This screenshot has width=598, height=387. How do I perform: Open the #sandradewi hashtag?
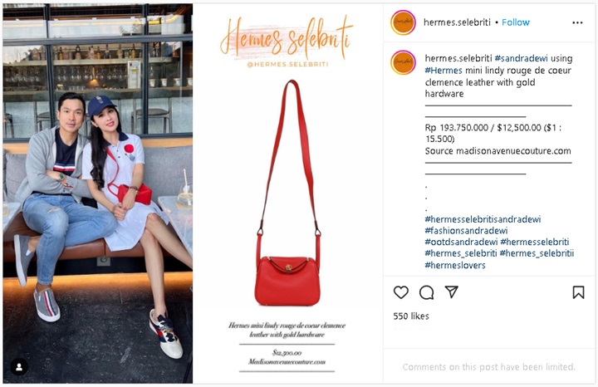coord(521,58)
